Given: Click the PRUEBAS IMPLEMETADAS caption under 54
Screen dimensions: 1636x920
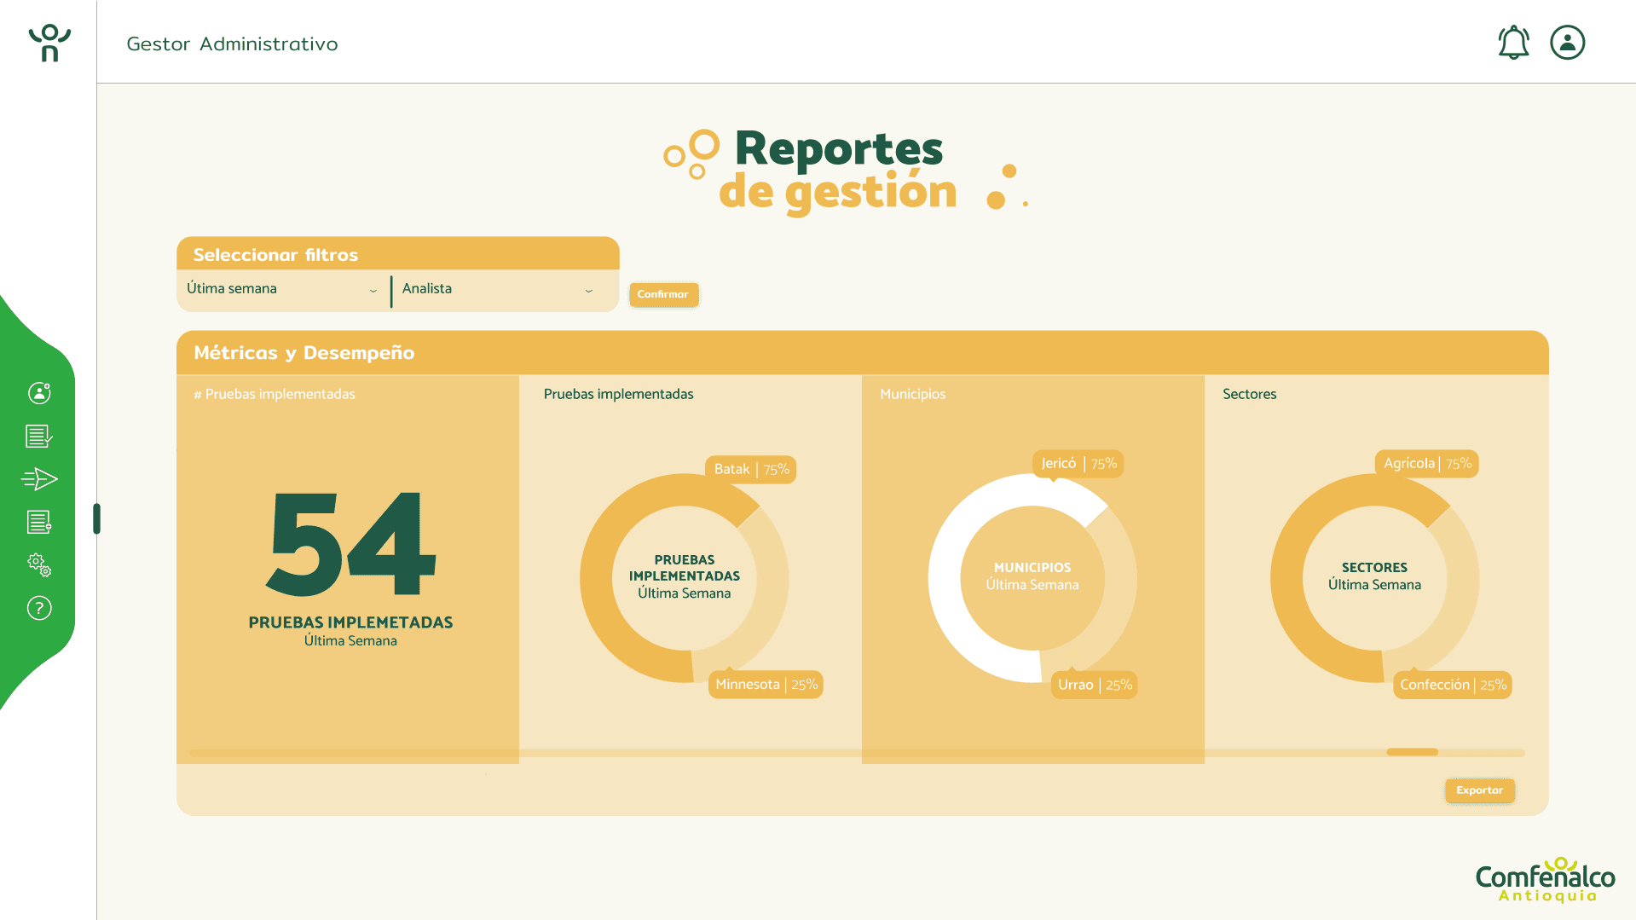Looking at the screenshot, I should (x=350, y=622).
